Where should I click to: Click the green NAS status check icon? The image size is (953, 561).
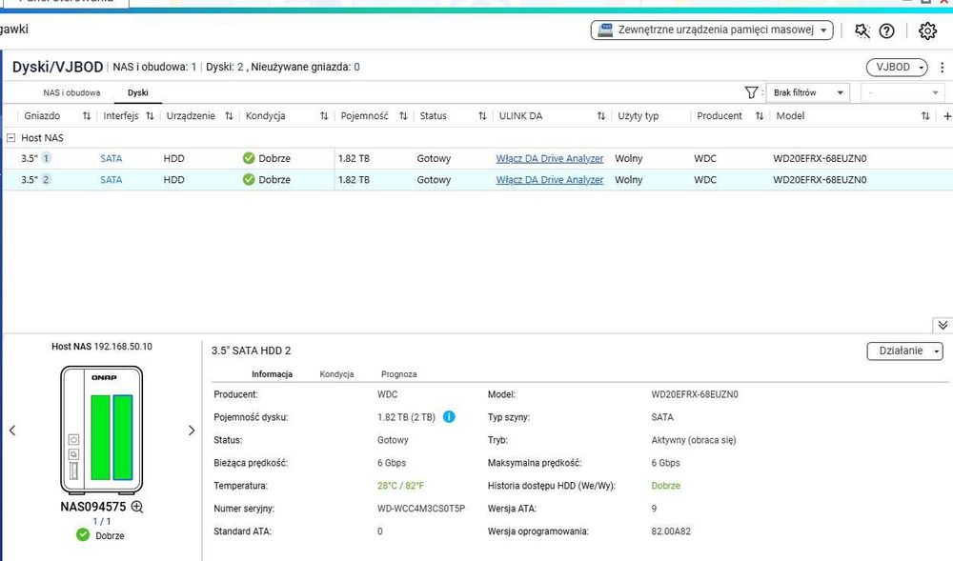[x=83, y=535]
